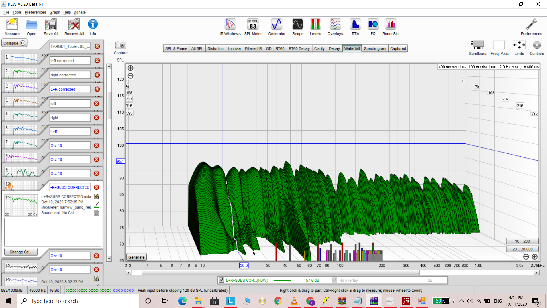547x308 pixels.
Task: Click graph scrollbar left arrow
Action: [x=128, y=273]
